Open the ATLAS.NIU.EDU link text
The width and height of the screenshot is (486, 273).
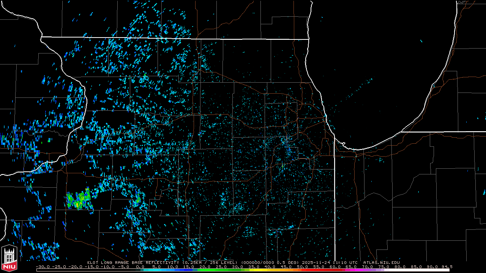[381, 262]
